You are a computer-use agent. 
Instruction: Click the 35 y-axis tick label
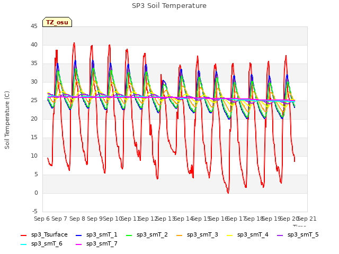[34, 63]
